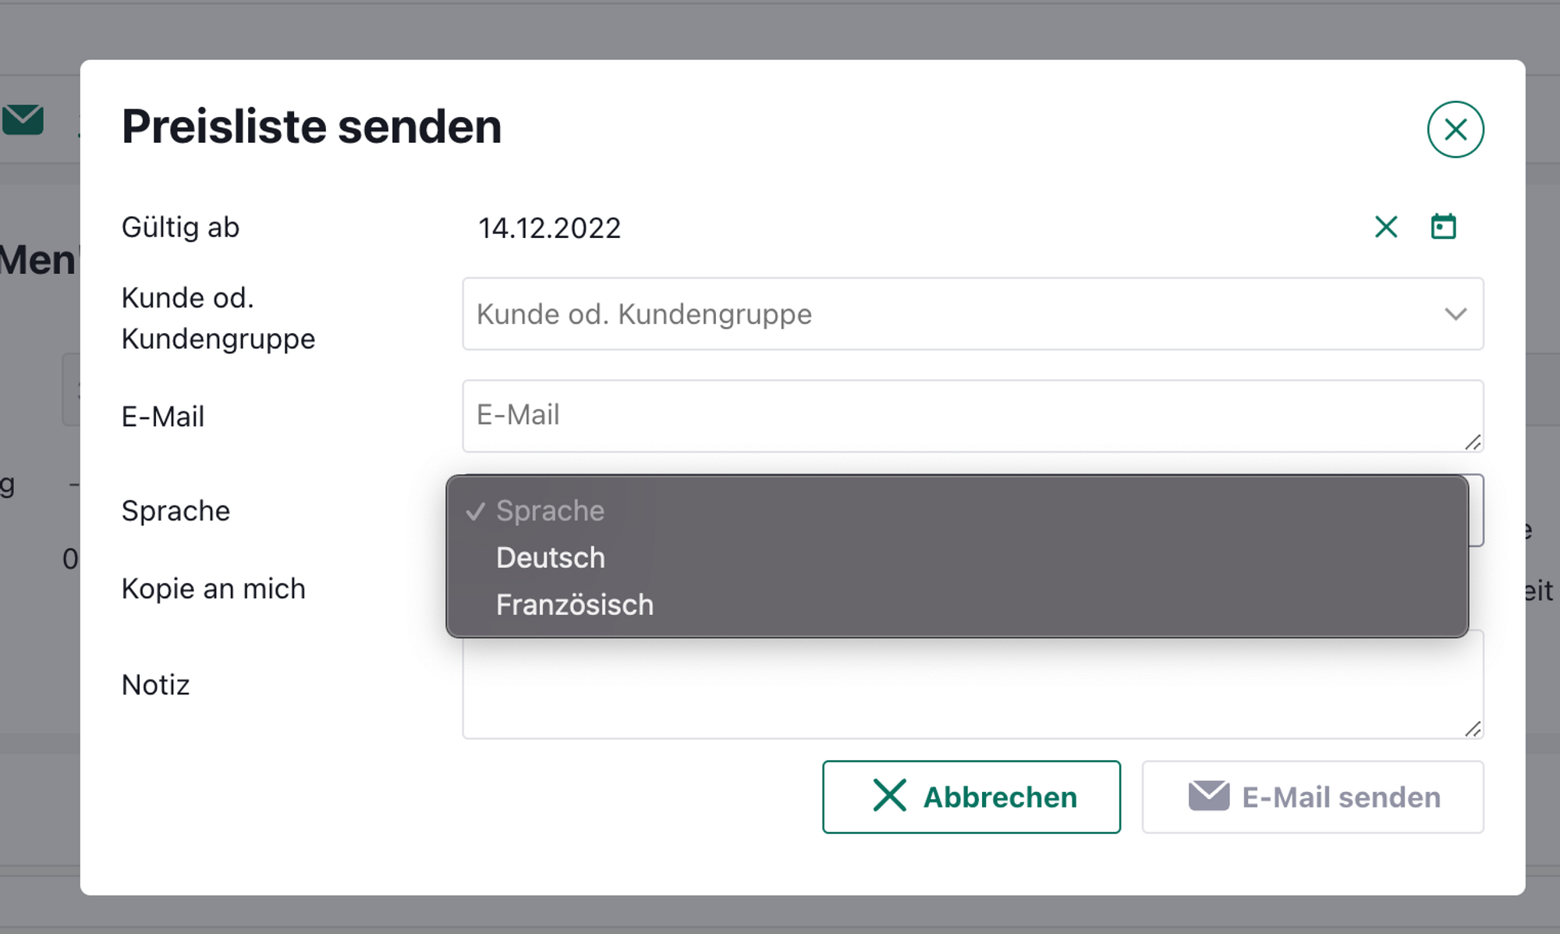Viewport: 1560px width, 934px height.
Task: Grab the E-Mail field resize handle
Action: click(x=1472, y=442)
